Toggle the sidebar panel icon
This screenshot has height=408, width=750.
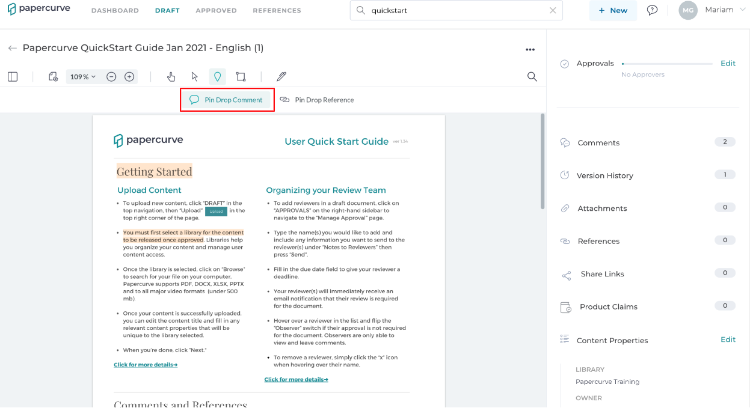(x=13, y=77)
